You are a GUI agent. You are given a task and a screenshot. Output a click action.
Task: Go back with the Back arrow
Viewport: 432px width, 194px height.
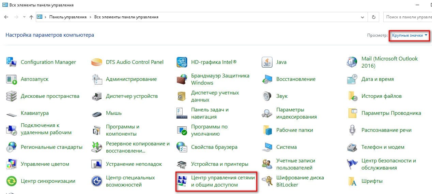6,17
